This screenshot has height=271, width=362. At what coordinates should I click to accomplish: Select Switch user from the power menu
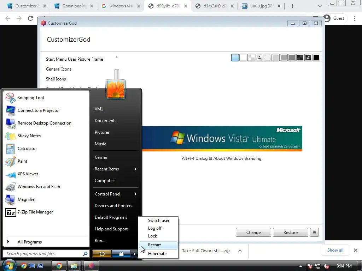coord(158,221)
